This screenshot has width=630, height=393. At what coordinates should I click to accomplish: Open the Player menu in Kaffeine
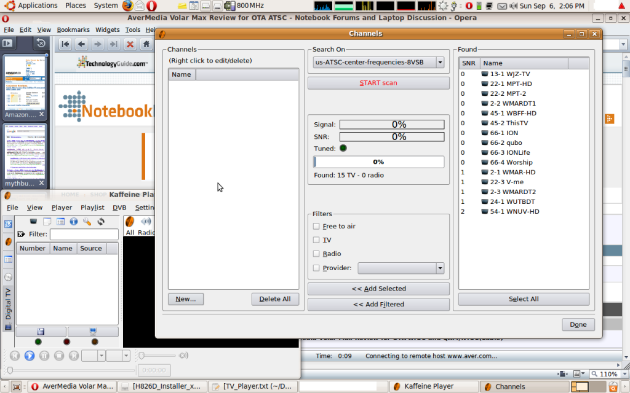tap(62, 208)
